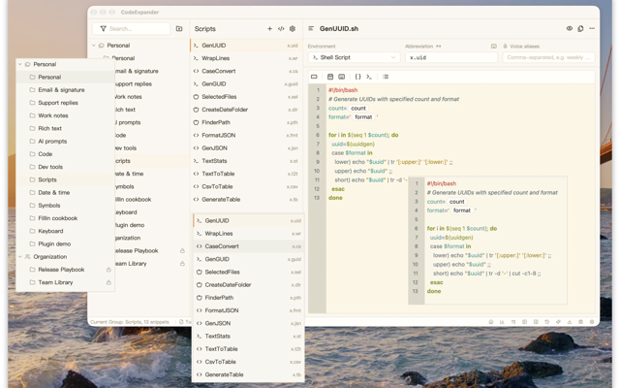Open CsvToTable in the enlarged scripts overlay
The image size is (620, 388).
pos(248,362)
